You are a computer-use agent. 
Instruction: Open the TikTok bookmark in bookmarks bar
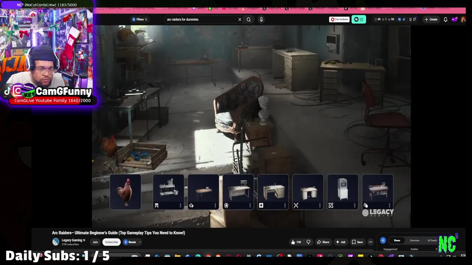pos(351,8)
